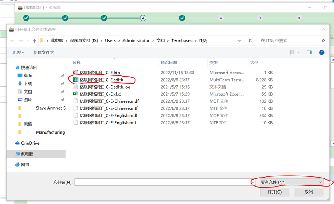Image resolution: width=334 pixels, height=204 pixels.
Task: Open the 组织 menu
Action: click(x=18, y=52)
